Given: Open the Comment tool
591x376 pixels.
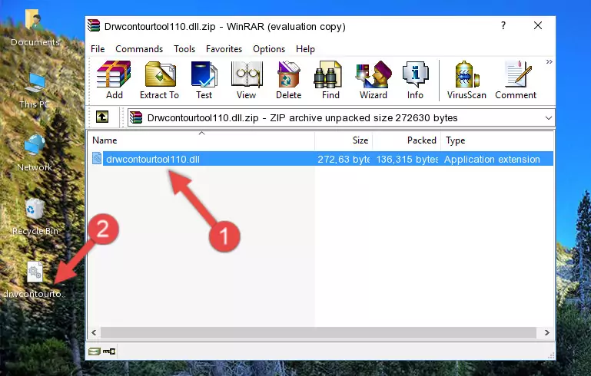Looking at the screenshot, I should pyautogui.click(x=516, y=80).
